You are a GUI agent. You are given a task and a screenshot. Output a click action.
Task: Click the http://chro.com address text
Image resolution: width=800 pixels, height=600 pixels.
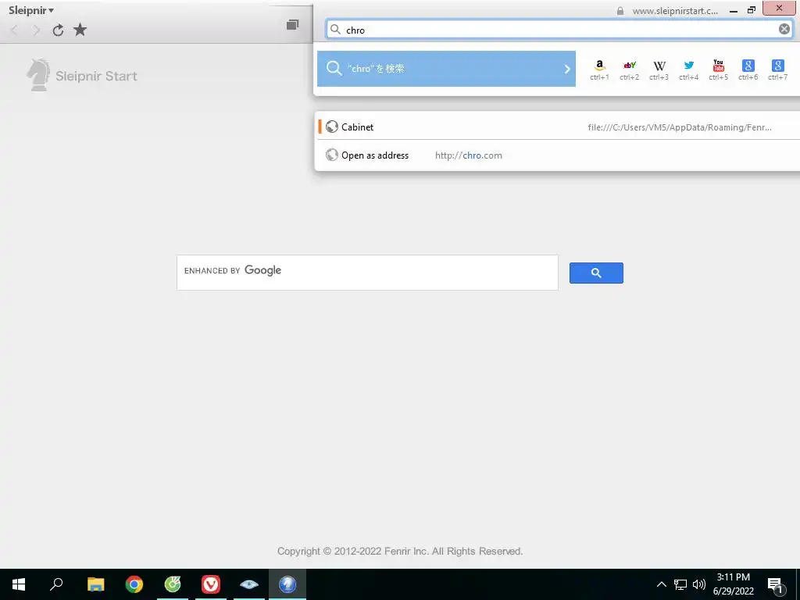(469, 155)
